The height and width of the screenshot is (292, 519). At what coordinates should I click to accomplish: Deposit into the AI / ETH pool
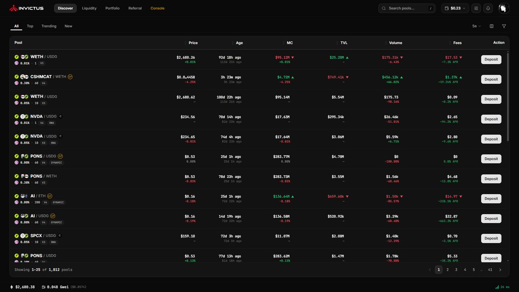pos(491,199)
